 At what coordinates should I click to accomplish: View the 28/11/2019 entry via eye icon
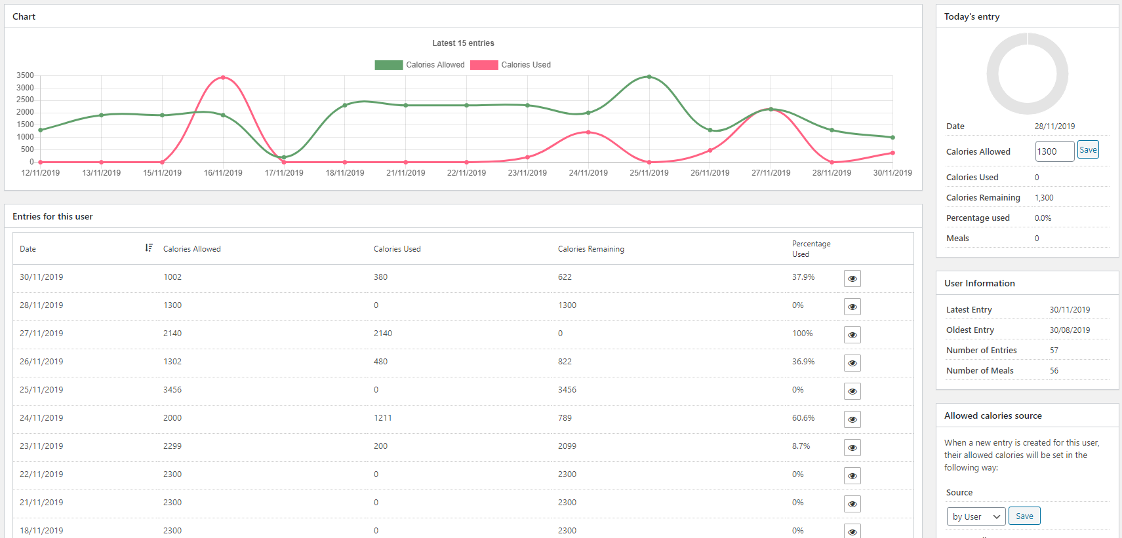[x=852, y=307]
